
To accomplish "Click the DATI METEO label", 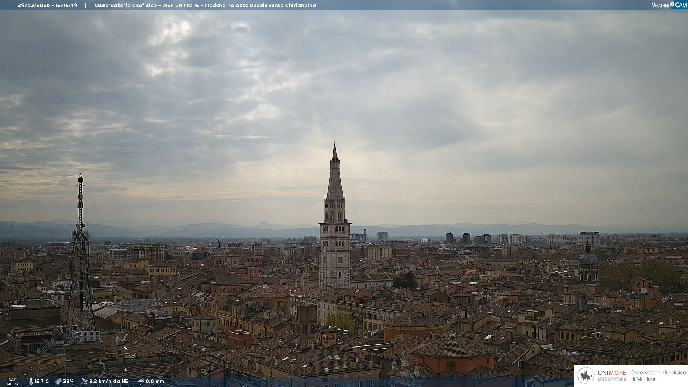I will (x=13, y=382).
